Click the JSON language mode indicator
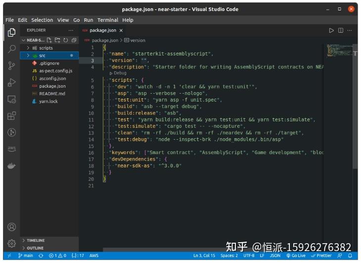361x263 pixels. coord(275,256)
